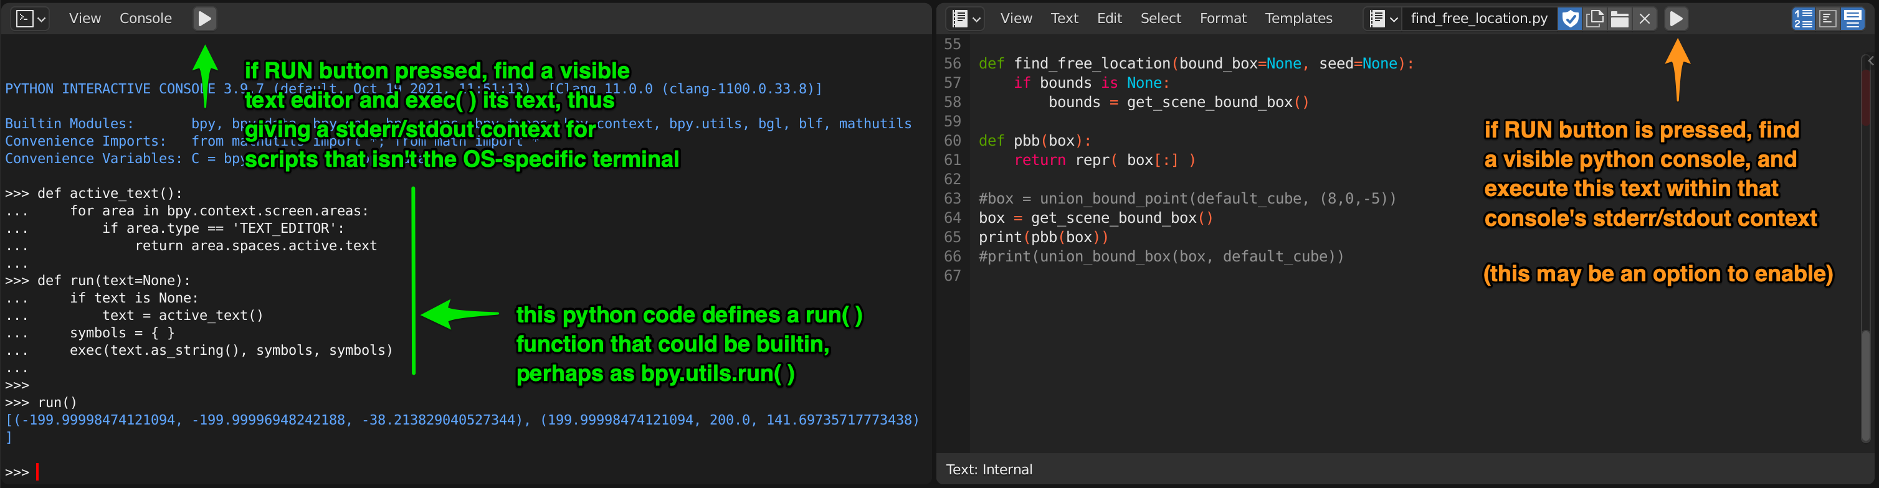Create a new text datablock
The width and height of the screenshot is (1879, 488).
[x=1596, y=18]
